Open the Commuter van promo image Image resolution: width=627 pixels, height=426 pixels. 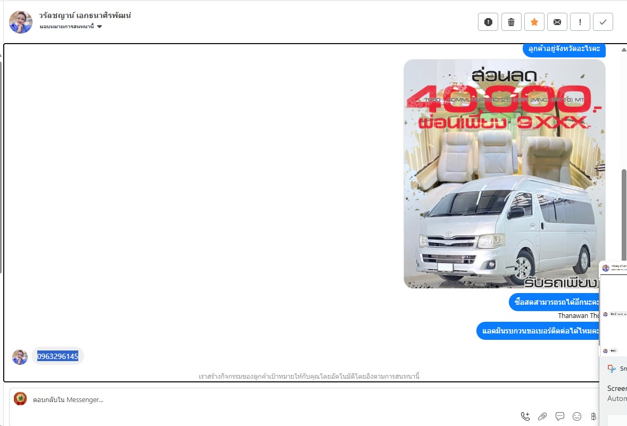(x=504, y=174)
